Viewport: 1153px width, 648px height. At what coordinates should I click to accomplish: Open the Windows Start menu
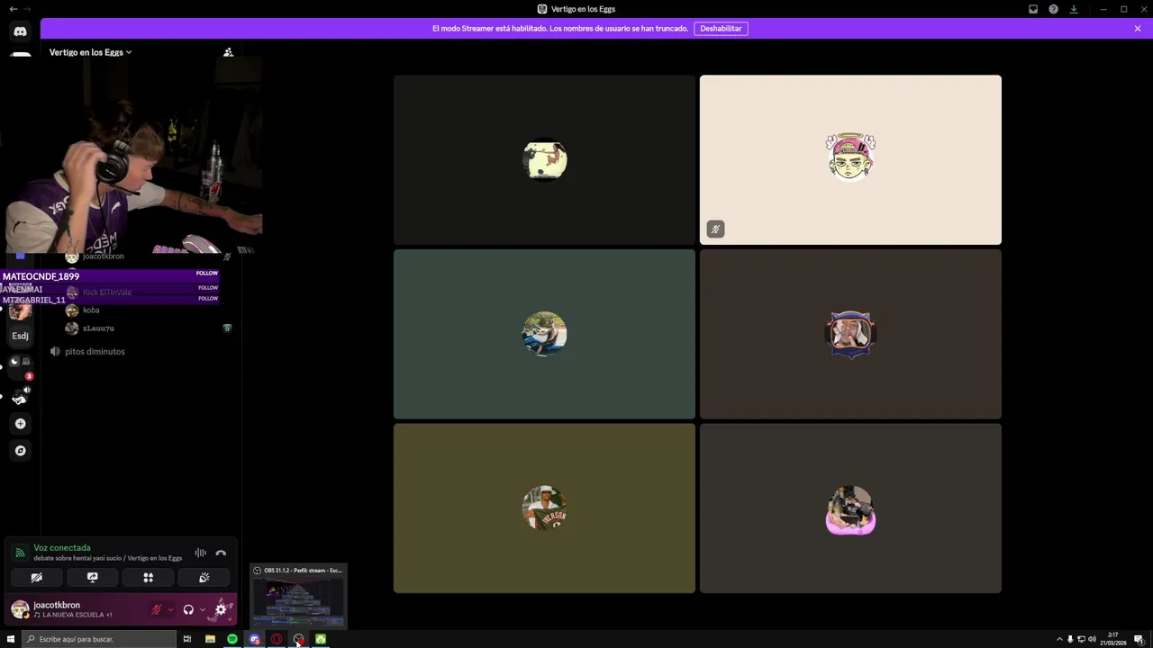(x=11, y=639)
